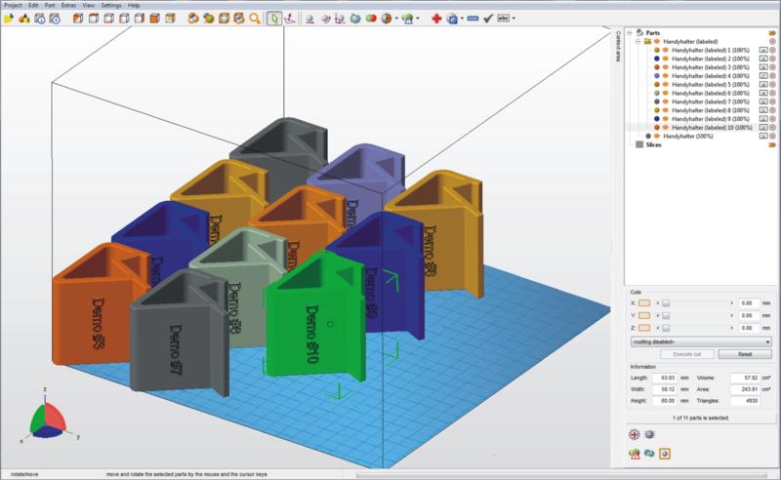Collapse the Handyhalter (labeled) group
The width and height of the screenshot is (781, 480).
(637, 41)
